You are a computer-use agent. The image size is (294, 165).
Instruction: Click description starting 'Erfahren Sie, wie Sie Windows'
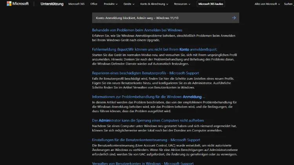coord(163,38)
